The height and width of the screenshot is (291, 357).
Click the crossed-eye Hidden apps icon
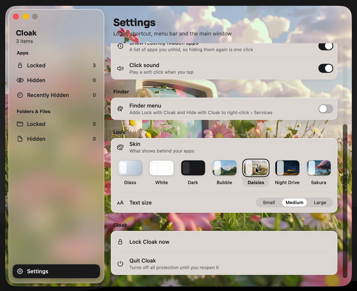20,80
